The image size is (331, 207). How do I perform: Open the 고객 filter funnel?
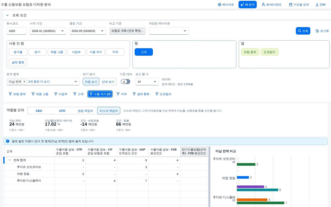[78, 94]
